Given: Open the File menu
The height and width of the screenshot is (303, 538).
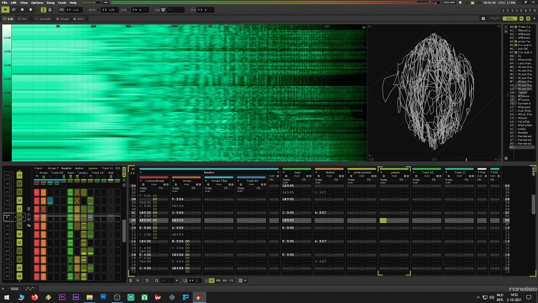Looking at the screenshot, I should [4, 3].
